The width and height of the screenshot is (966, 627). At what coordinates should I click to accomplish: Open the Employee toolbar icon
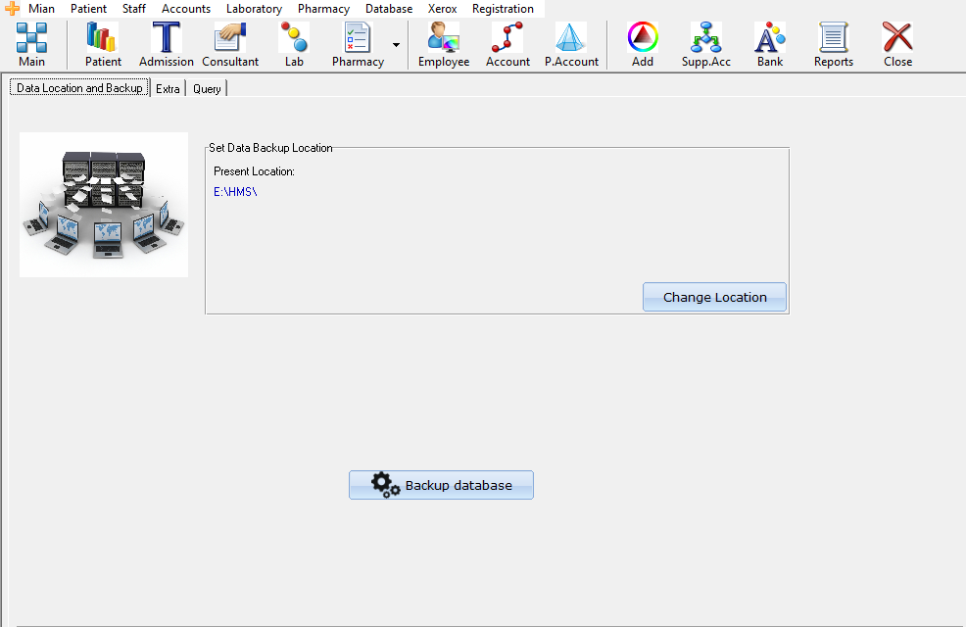[x=444, y=44]
